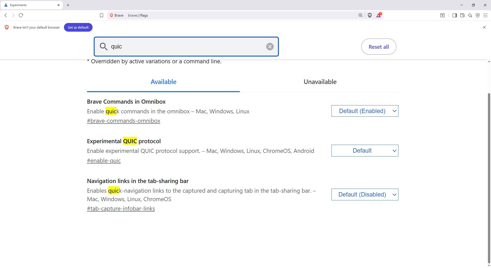
Task: Open the #enable-quic link
Action: [104, 161]
